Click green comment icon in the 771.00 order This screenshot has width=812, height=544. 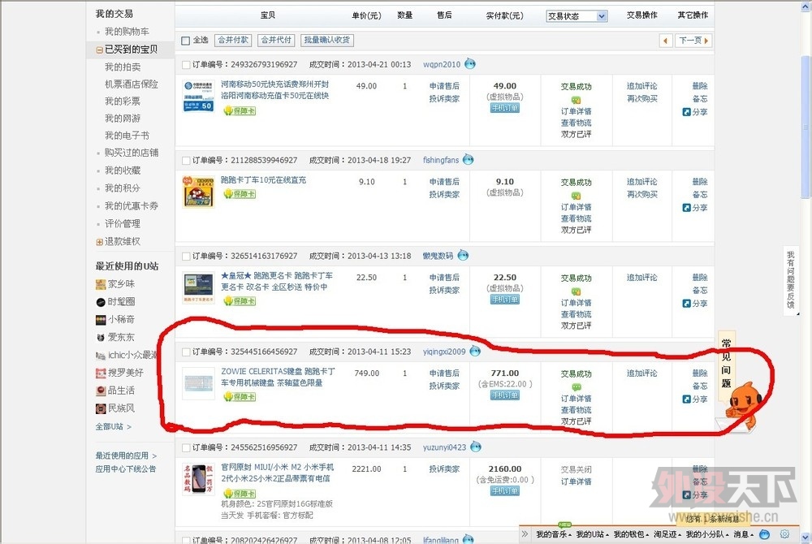[x=576, y=387]
